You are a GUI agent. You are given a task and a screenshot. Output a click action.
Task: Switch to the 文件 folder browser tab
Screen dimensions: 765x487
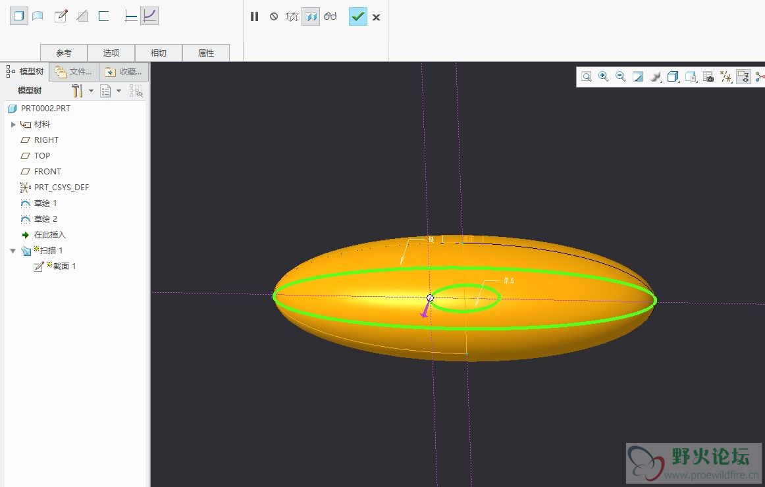[x=74, y=72]
